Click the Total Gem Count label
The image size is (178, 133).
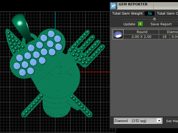pos(167,13)
